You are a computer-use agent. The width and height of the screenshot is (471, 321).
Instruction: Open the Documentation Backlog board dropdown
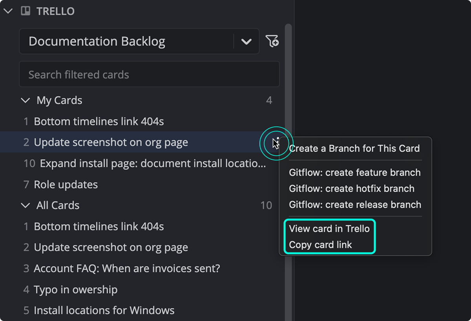click(246, 41)
